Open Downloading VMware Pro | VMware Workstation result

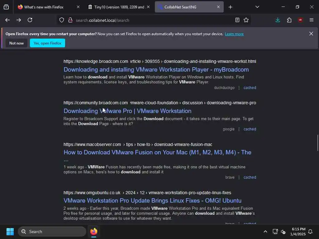click(127, 111)
